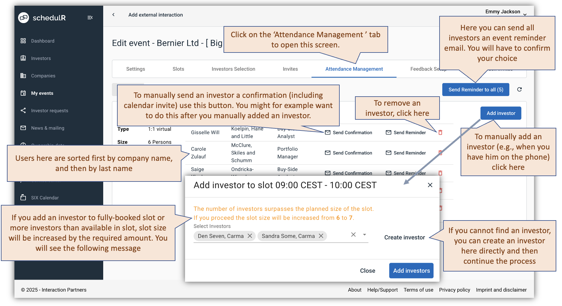This screenshot has width=562, height=306.
Task: Open News & mailing section
Action: (x=47, y=128)
